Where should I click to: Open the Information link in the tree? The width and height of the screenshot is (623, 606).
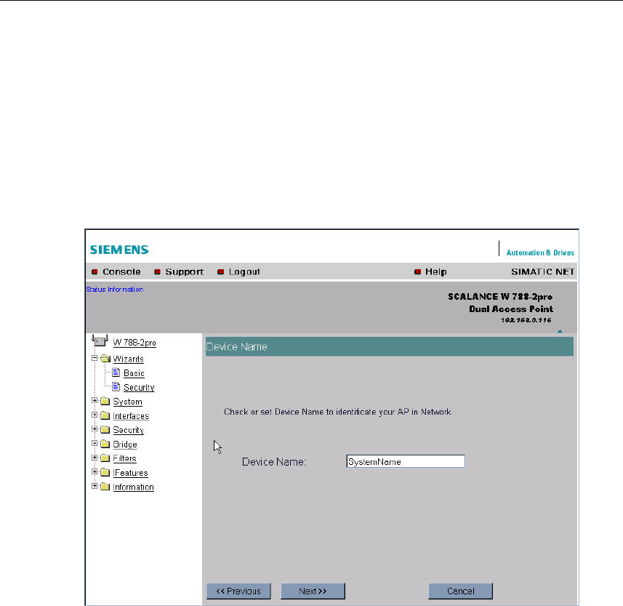[133, 487]
